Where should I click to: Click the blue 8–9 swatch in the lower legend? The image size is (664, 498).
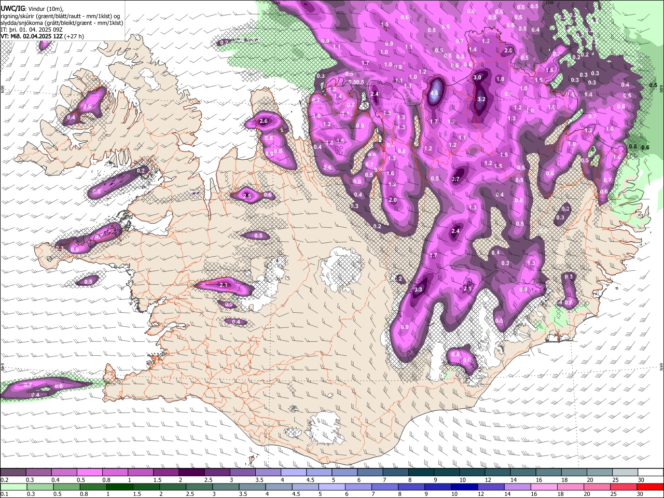coord(411,487)
